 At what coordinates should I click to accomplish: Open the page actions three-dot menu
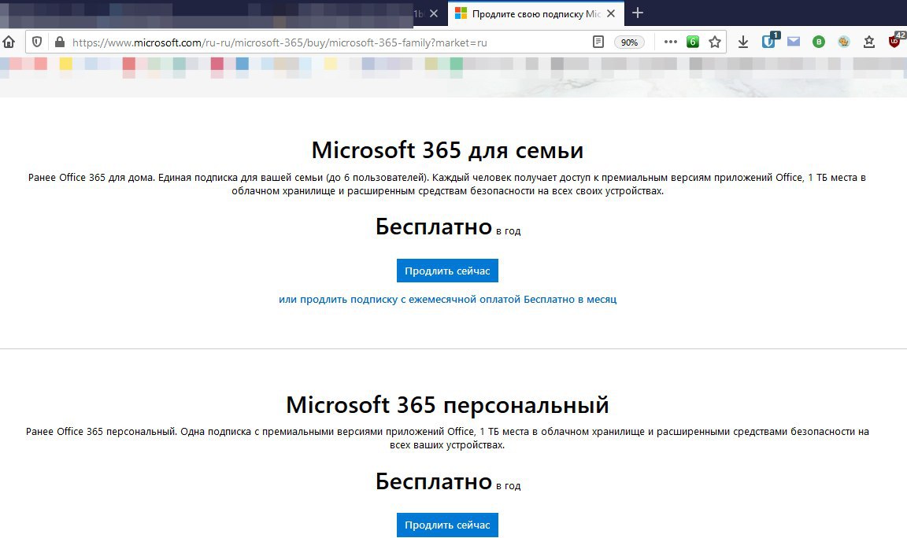(671, 42)
